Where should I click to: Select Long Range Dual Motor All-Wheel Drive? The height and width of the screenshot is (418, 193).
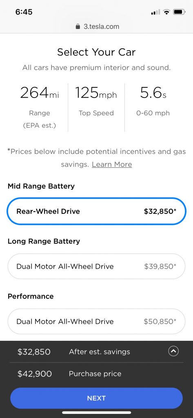coord(96,266)
